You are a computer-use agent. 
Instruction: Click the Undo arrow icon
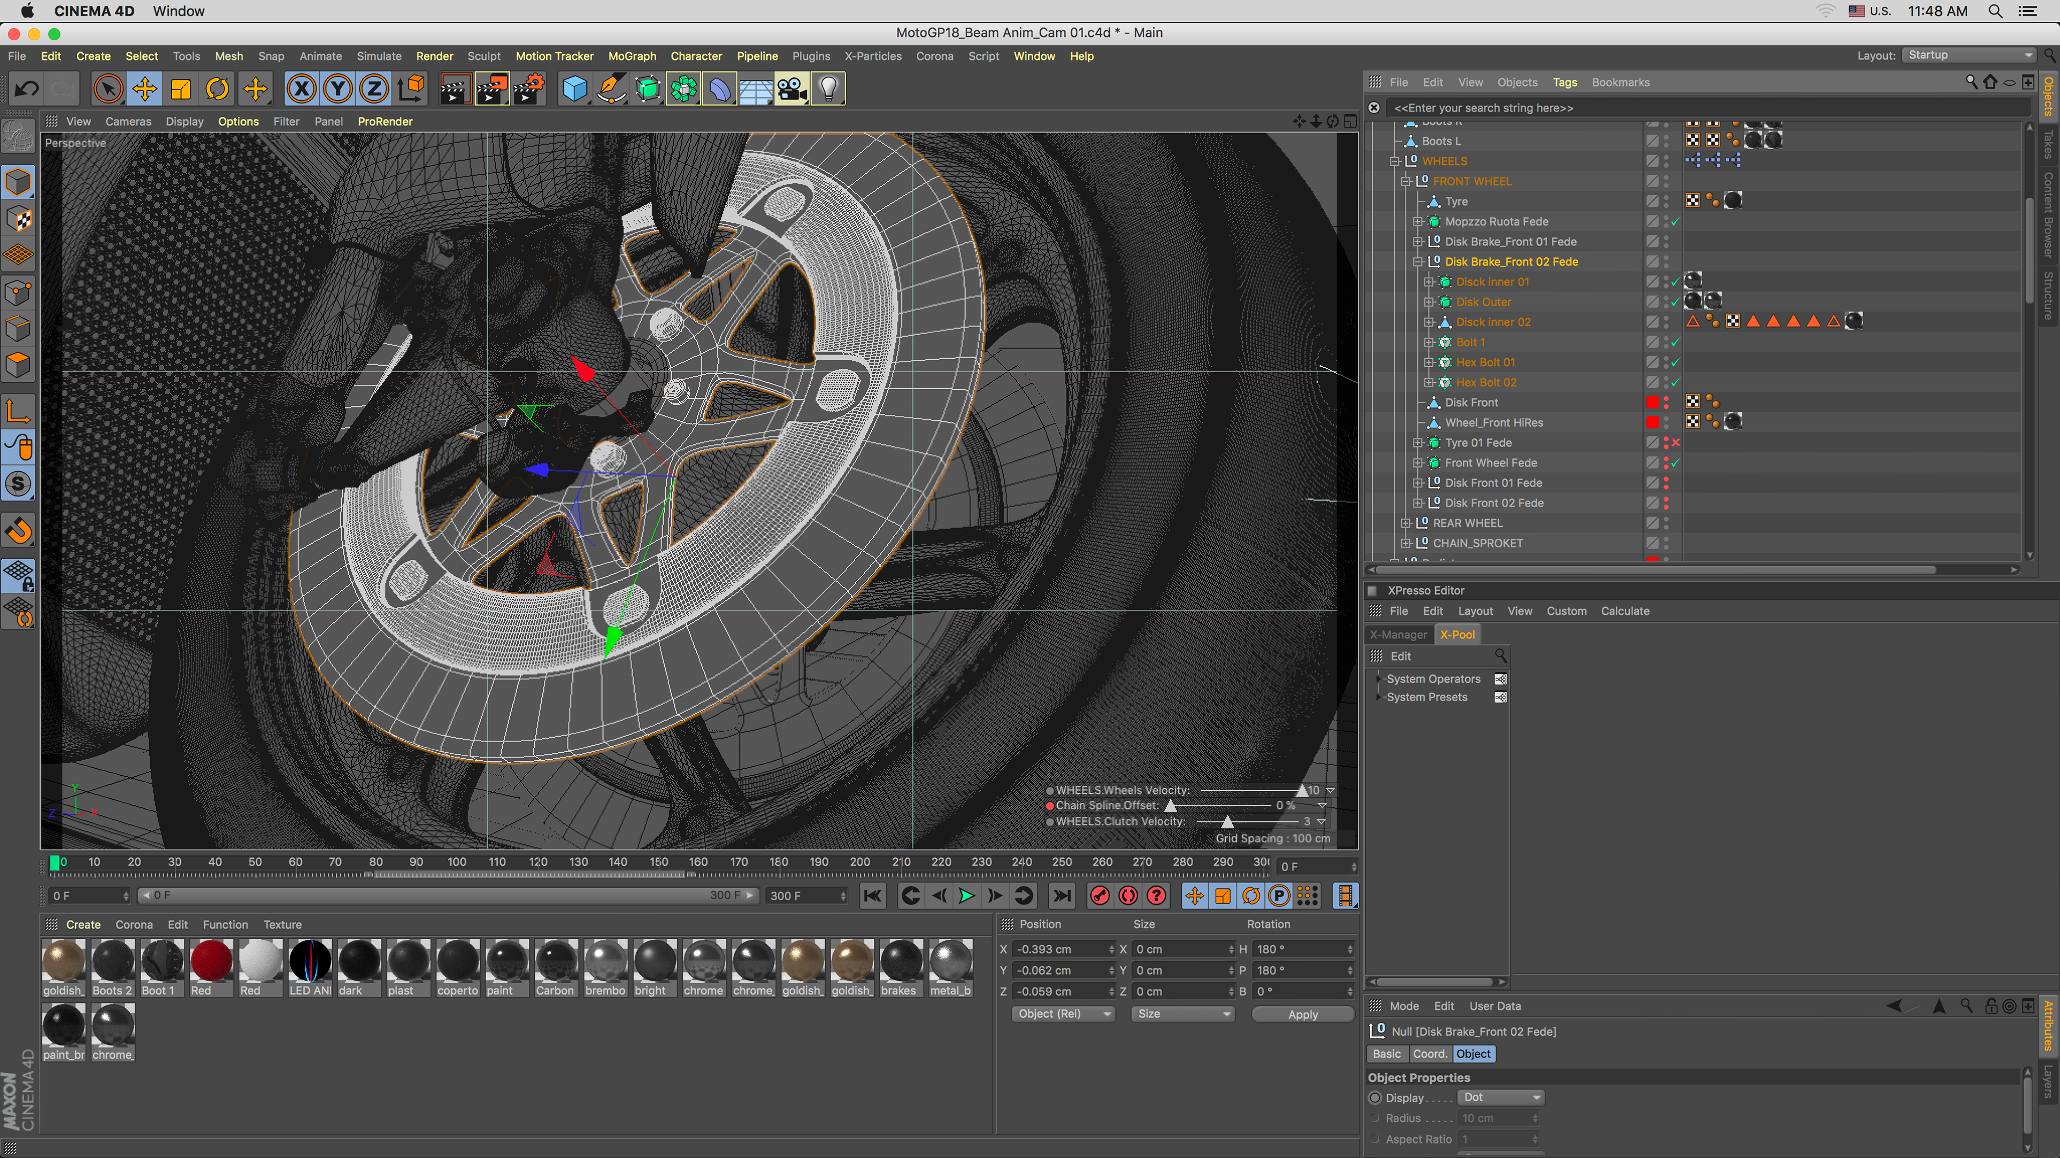coord(27,88)
